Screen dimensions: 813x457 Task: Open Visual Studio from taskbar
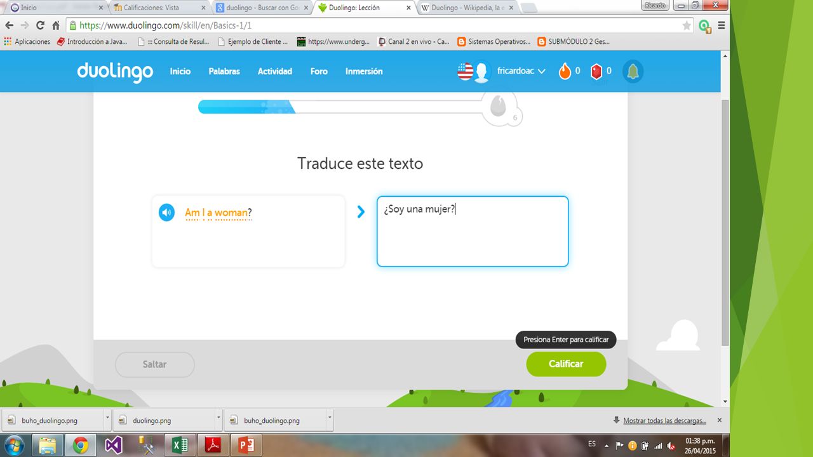click(x=113, y=445)
